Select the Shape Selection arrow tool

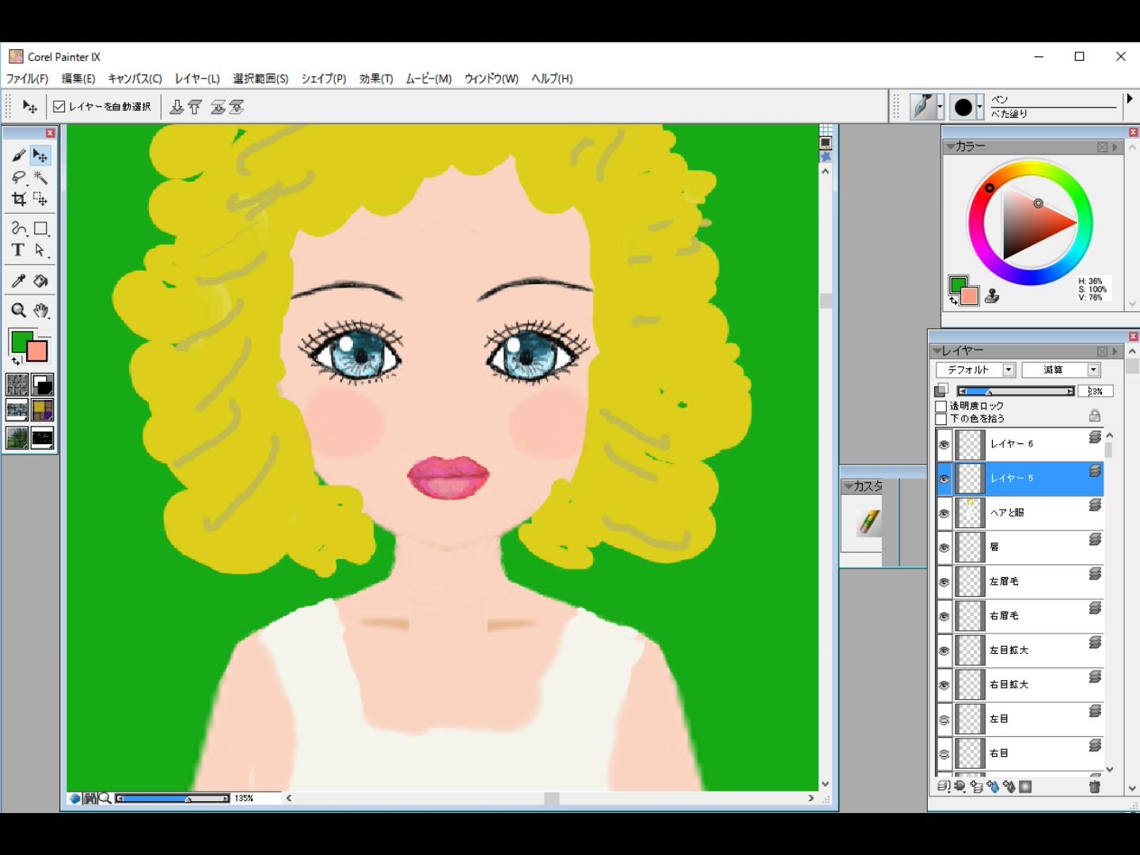40,250
